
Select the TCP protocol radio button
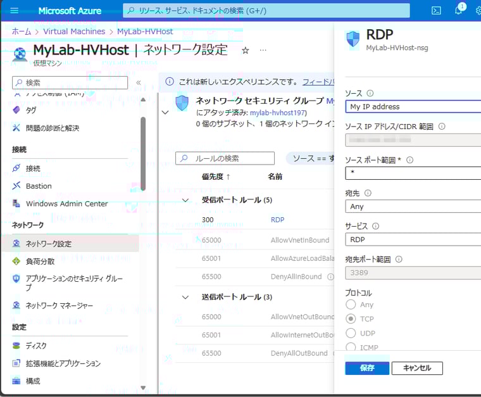351,318
